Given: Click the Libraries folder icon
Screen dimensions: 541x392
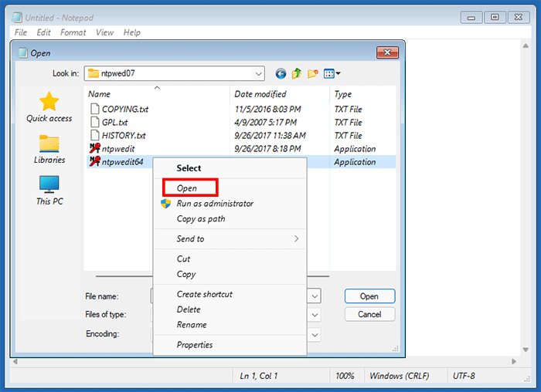Looking at the screenshot, I should 49,144.
